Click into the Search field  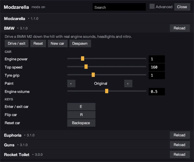coord(119,7)
